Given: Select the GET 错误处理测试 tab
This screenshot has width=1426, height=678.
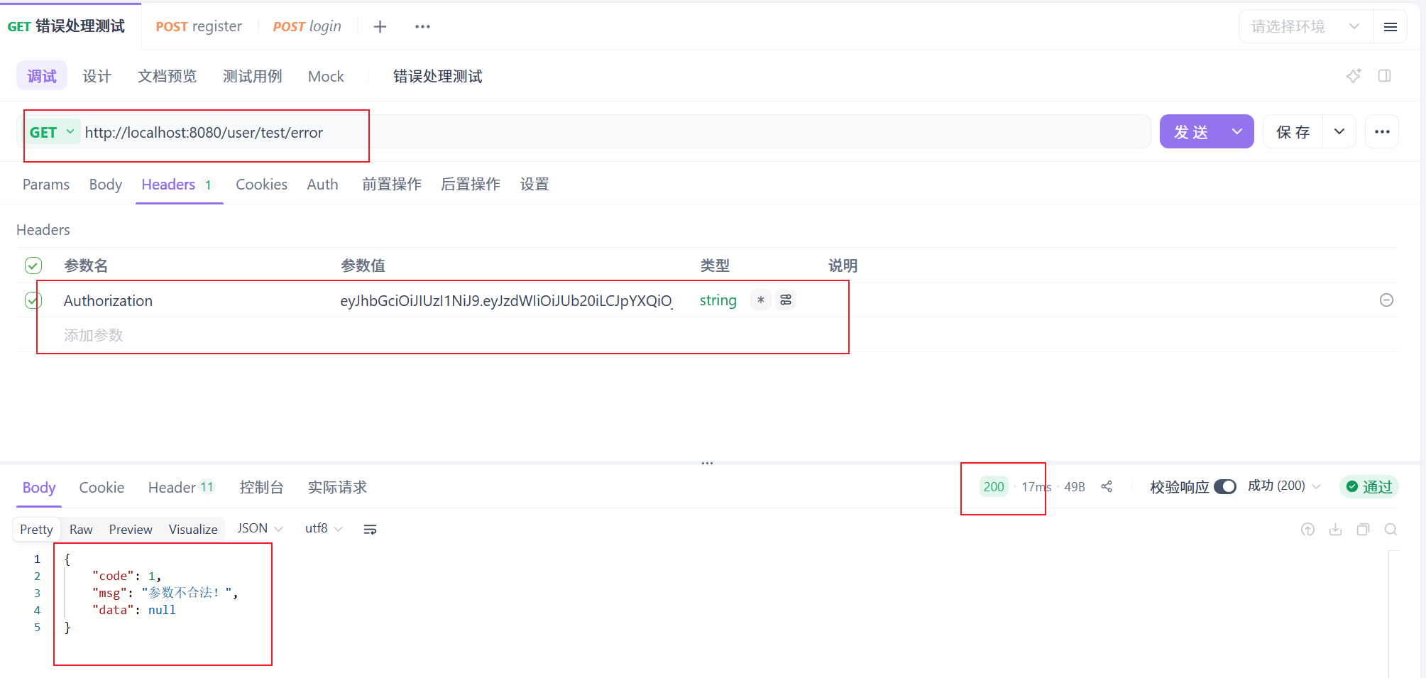Looking at the screenshot, I should pos(66,27).
